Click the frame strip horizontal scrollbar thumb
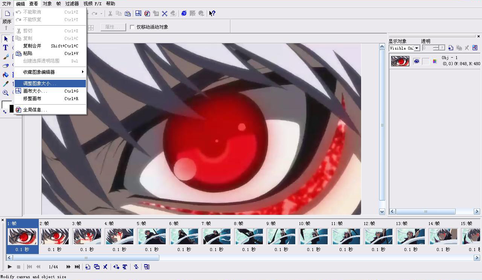This screenshot has width=482, height=280. (x=86, y=258)
